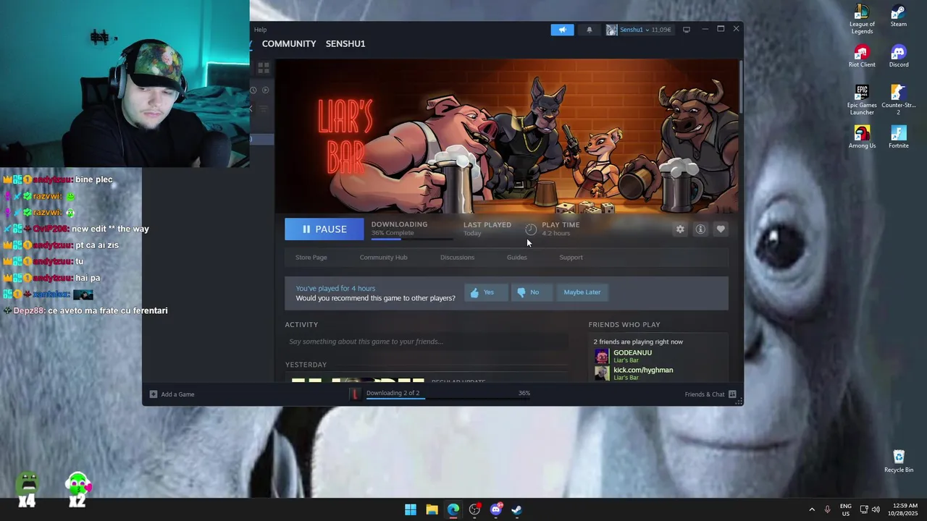
Task: Click the microphone icon in system tray
Action: [827, 509]
